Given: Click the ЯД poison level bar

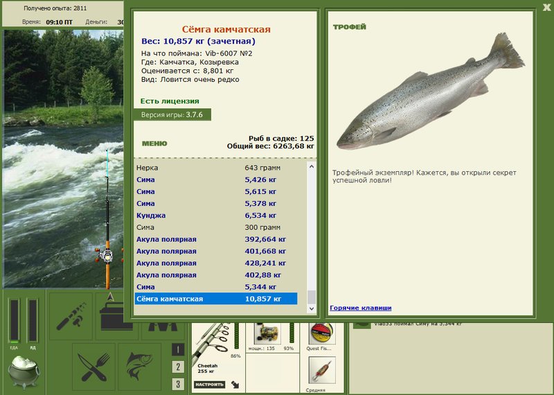Looking at the screenshot, I should 33,321.
